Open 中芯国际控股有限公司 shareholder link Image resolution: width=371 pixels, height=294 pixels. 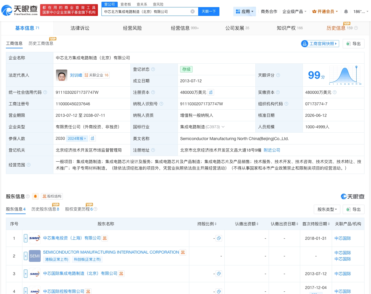pyautogui.click(x=64, y=291)
